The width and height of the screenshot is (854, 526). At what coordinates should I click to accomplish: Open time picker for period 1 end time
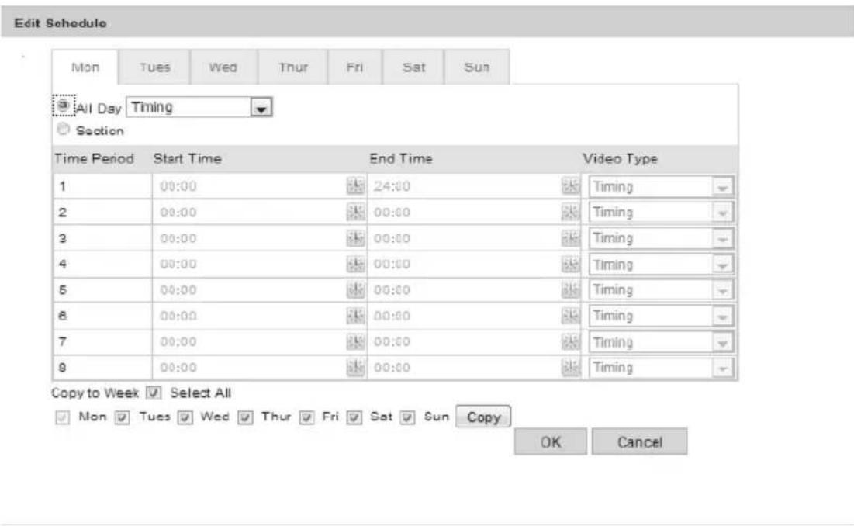pyautogui.click(x=570, y=185)
